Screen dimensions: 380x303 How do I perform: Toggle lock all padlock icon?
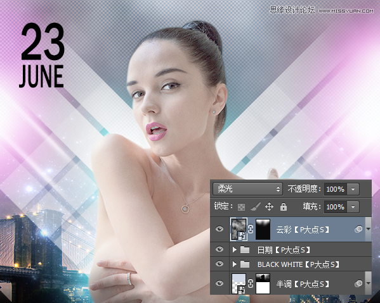pos(284,207)
